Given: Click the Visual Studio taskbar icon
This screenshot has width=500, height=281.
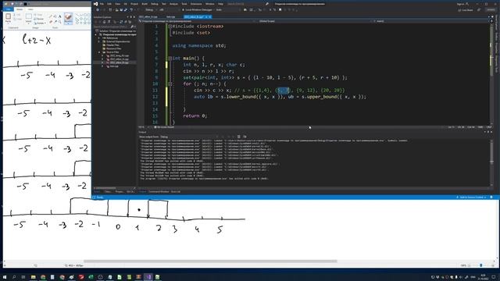Looking at the screenshot, I should (148, 277).
